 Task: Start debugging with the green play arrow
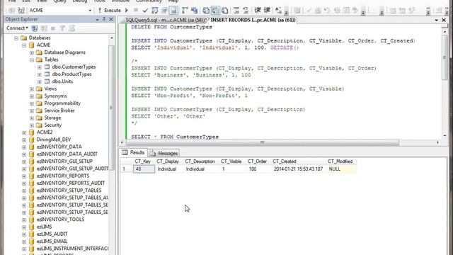(x=127, y=10)
